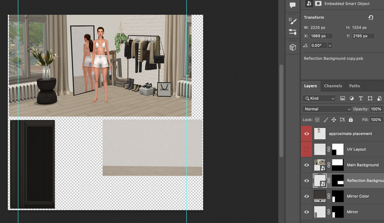Click the Mirror layer mask thumbnail
The height and width of the screenshot is (223, 384).
tap(338, 212)
